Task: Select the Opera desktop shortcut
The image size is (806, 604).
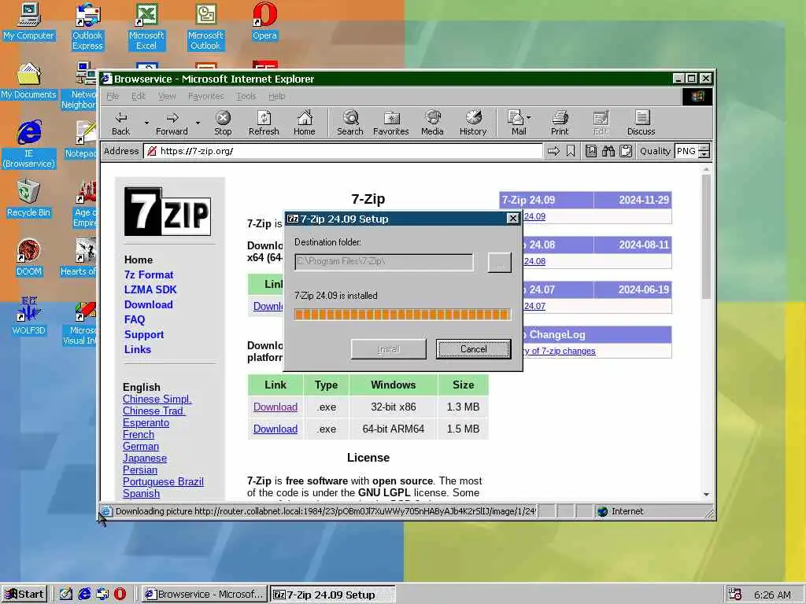Action: coord(264,21)
